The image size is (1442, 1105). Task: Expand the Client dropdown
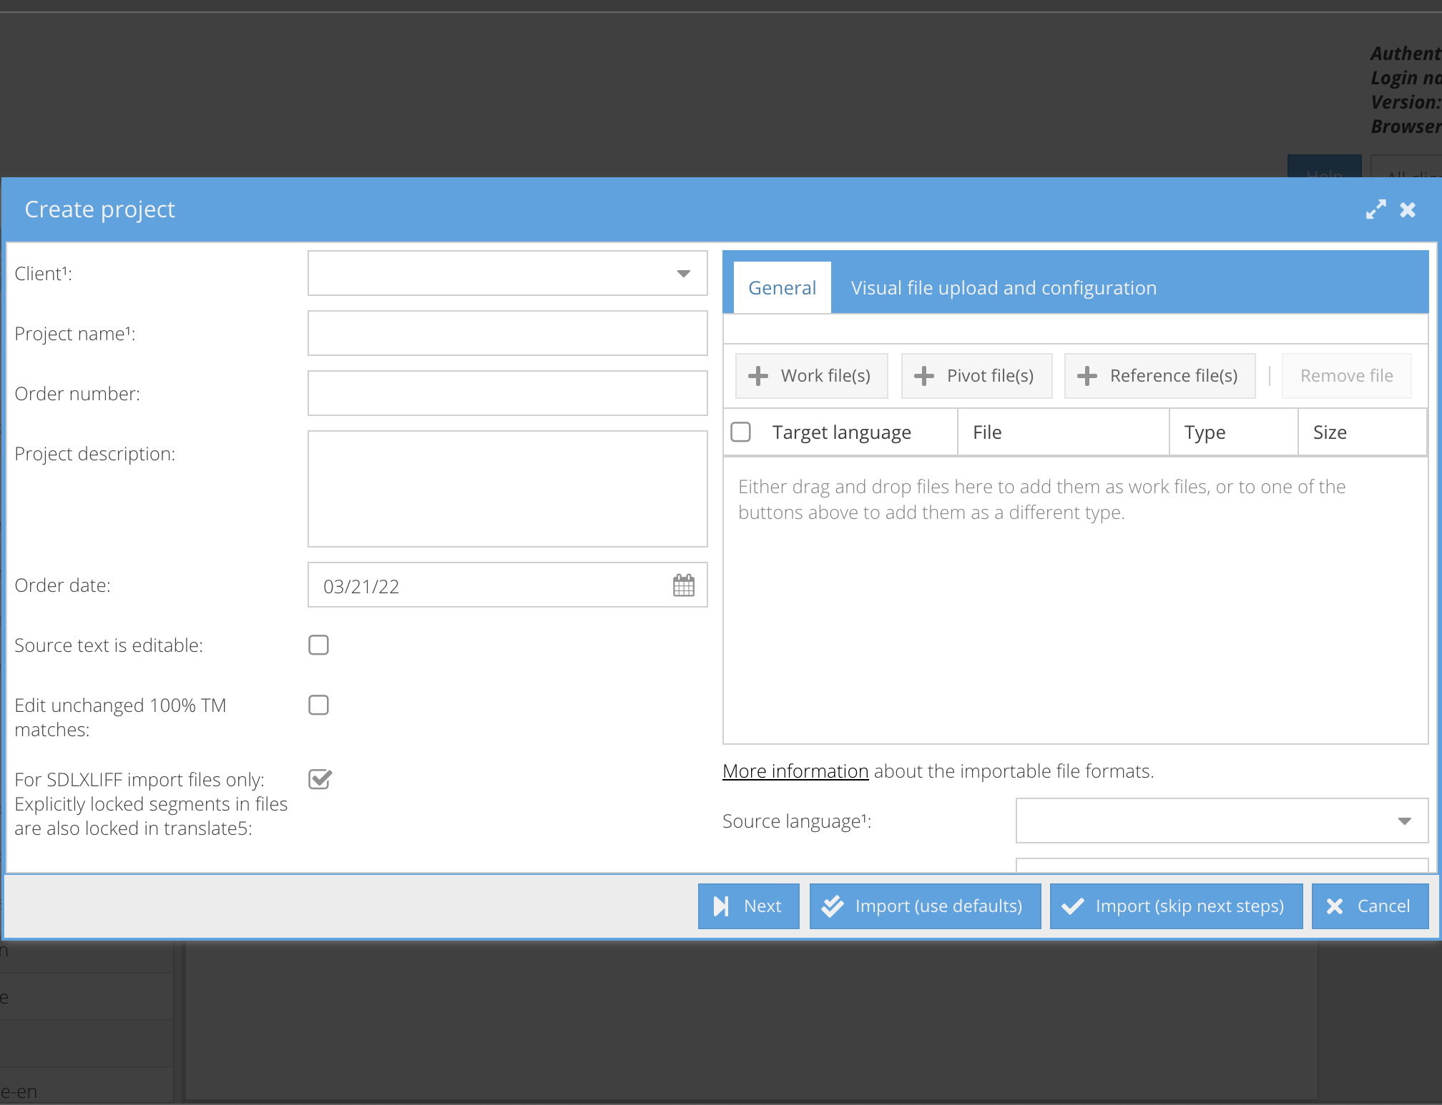[x=683, y=274]
